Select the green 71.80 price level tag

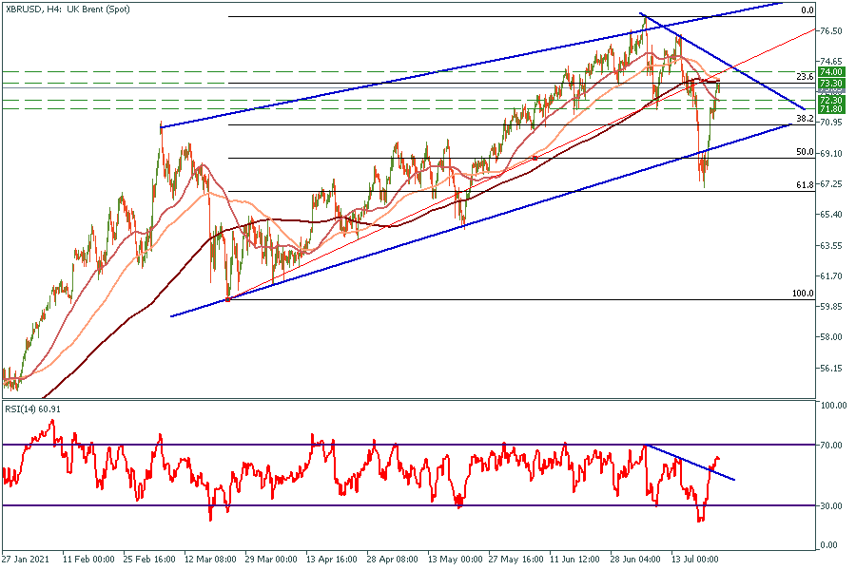click(x=831, y=109)
